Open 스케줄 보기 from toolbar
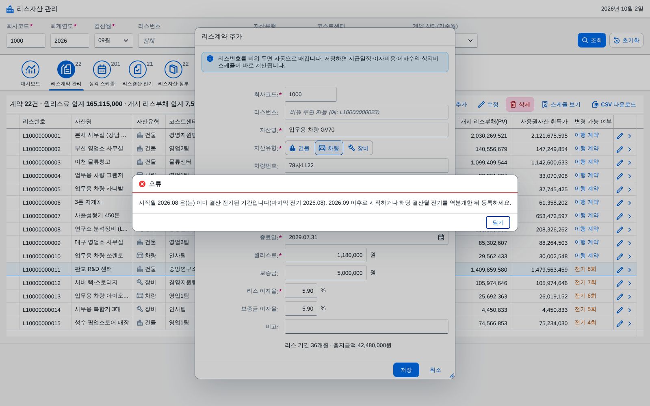Image resolution: width=650 pixels, height=406 pixels. [x=561, y=104]
